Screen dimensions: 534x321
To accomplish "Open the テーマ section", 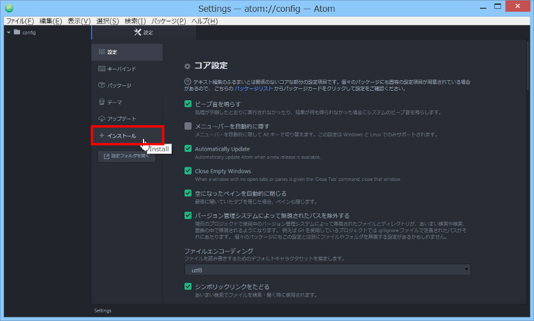I will (x=127, y=102).
